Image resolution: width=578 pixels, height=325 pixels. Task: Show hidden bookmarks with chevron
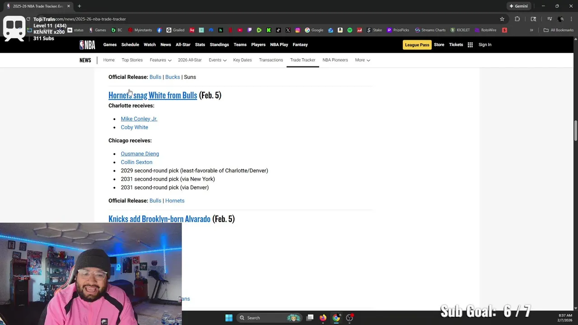(531, 30)
